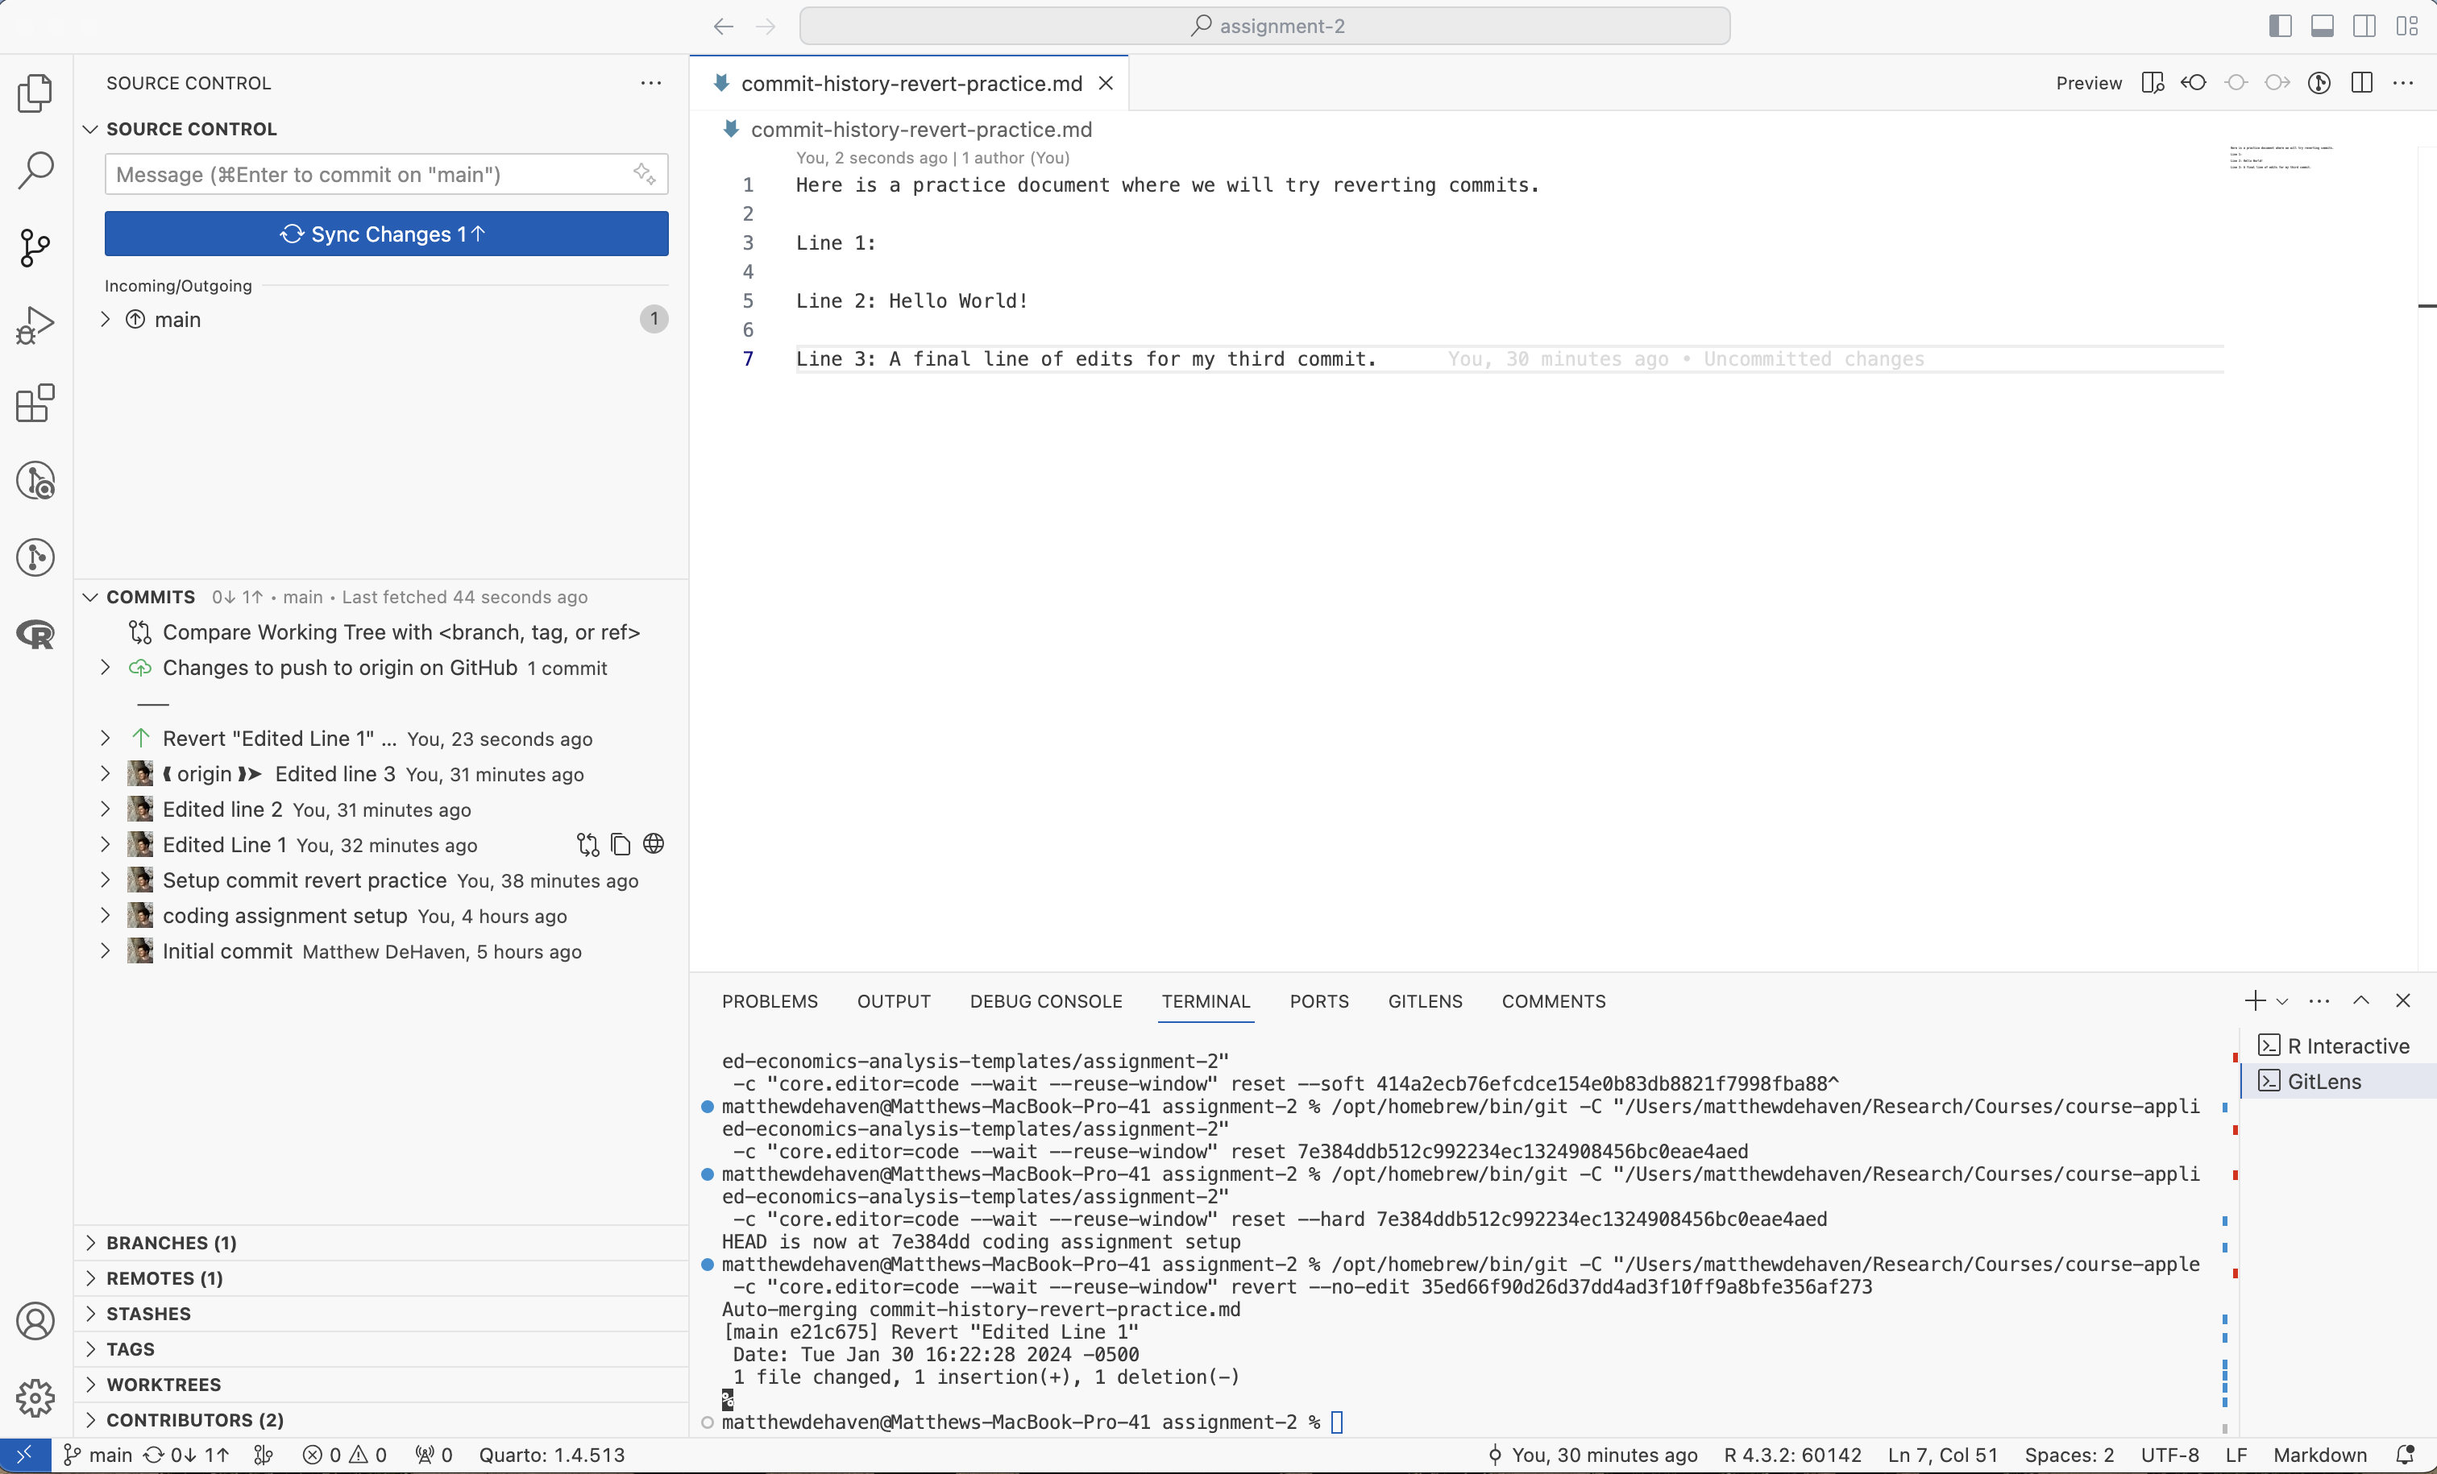Click the AI generate commit message sparkle icon
The image size is (2437, 1474).
(x=644, y=175)
